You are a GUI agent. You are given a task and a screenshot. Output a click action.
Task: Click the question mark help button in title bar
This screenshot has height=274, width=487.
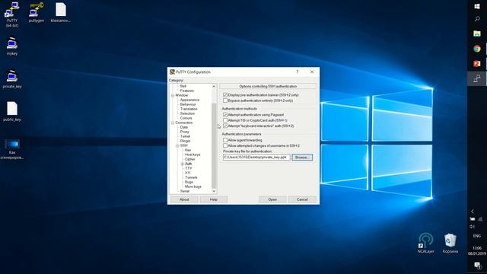(298, 72)
